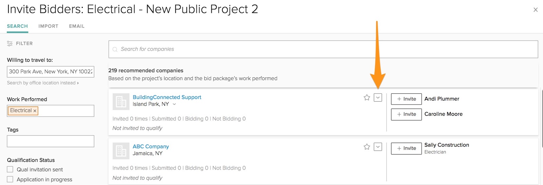
Task: Star ABC Company as favorite
Action: 367,147
